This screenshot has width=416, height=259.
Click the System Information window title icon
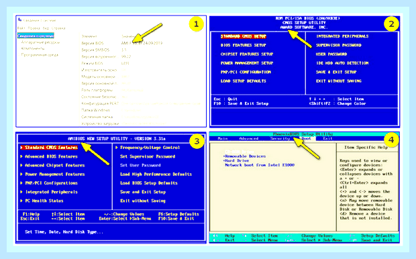point(19,20)
